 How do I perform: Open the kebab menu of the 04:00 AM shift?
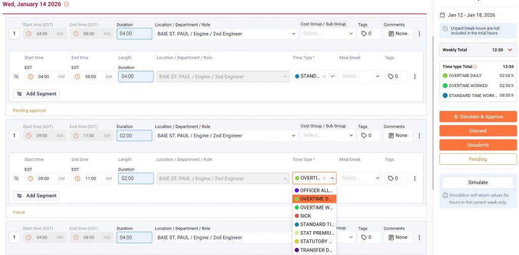click(x=419, y=34)
